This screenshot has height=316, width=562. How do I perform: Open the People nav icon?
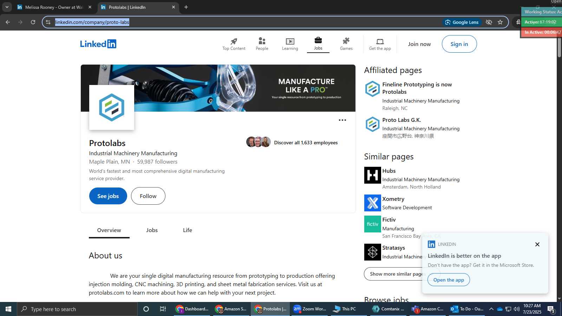[262, 41]
